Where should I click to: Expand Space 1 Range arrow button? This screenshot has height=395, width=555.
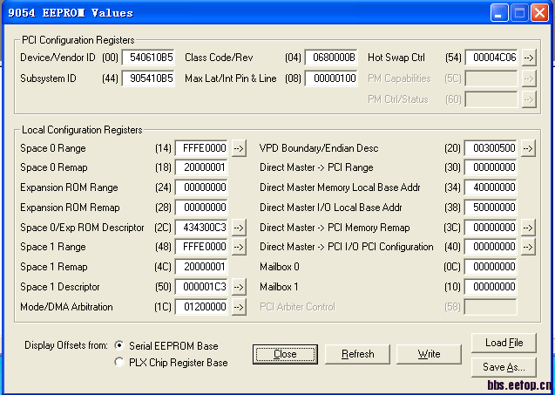pos(239,247)
